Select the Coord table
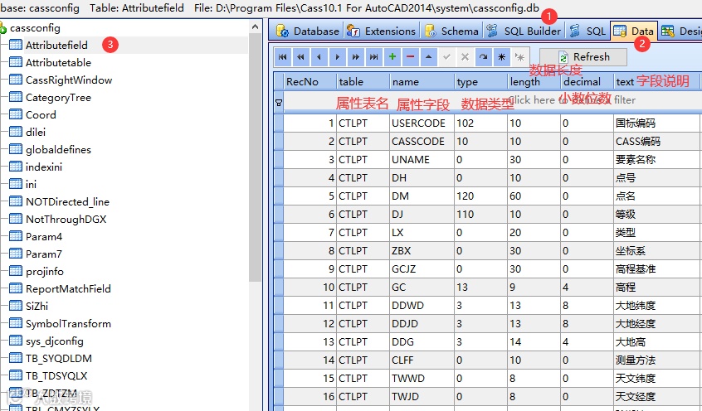This screenshot has height=411, width=702. click(41, 115)
